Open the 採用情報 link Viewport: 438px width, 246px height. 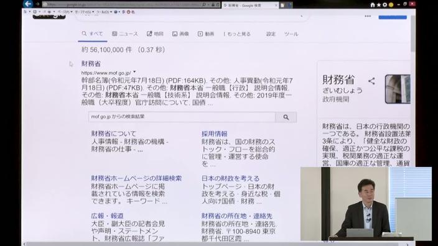tap(215, 134)
